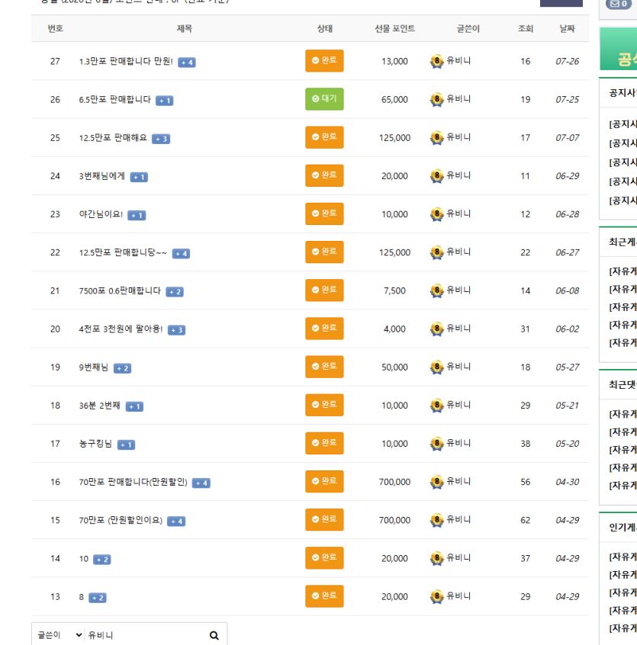This screenshot has height=645, width=637.
Task: Click the +4 comment badge on row 27
Action: [x=187, y=63]
